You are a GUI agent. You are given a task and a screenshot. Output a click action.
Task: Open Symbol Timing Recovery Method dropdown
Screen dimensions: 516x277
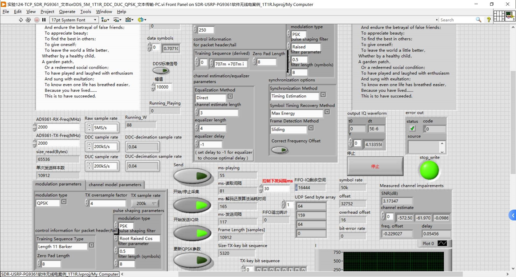coord(327,112)
